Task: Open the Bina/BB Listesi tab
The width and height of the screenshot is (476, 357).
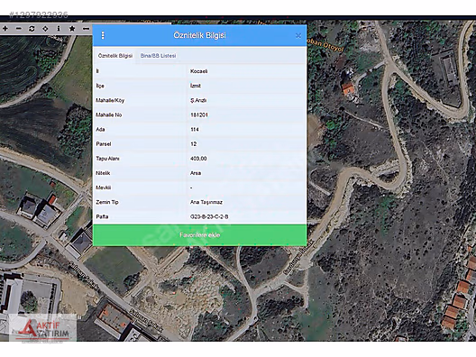Action: click(x=158, y=56)
